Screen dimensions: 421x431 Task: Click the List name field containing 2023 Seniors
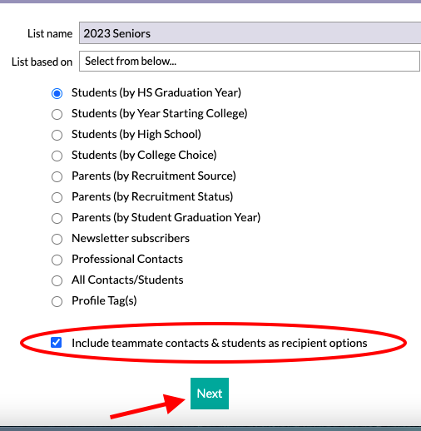click(250, 33)
